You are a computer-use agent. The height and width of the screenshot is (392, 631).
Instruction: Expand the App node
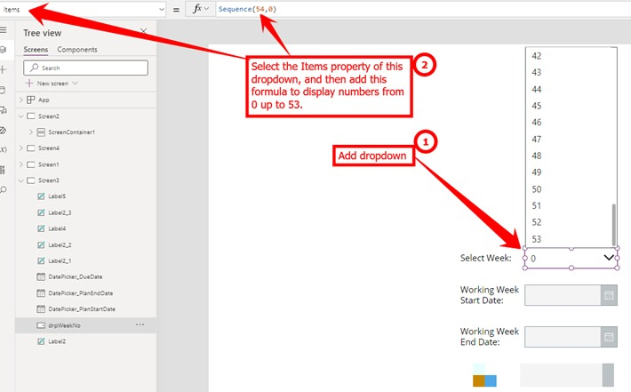tap(21, 100)
